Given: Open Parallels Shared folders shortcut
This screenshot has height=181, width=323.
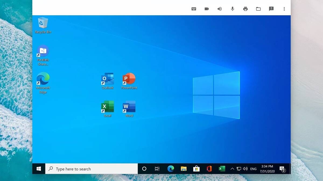Looking at the screenshot, I should pos(43,56).
